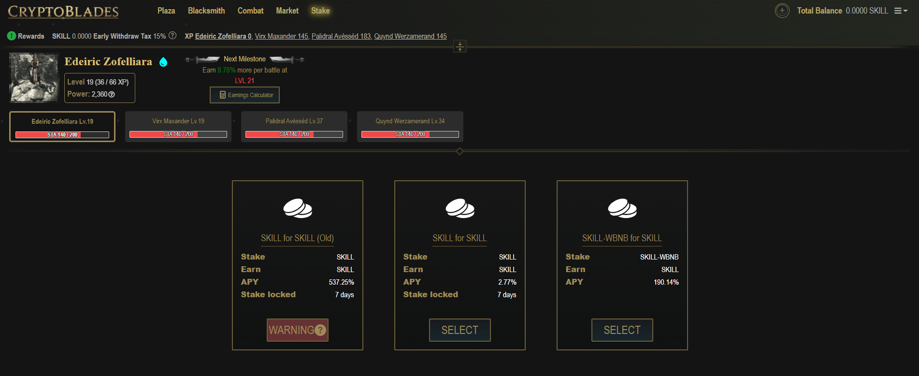Select the SKILL-WBNB for SKILL pool
Image resolution: width=919 pixels, height=376 pixels.
(622, 330)
